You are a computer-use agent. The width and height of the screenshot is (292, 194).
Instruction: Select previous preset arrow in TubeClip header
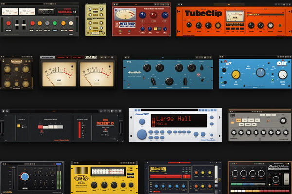[x=179, y=4]
